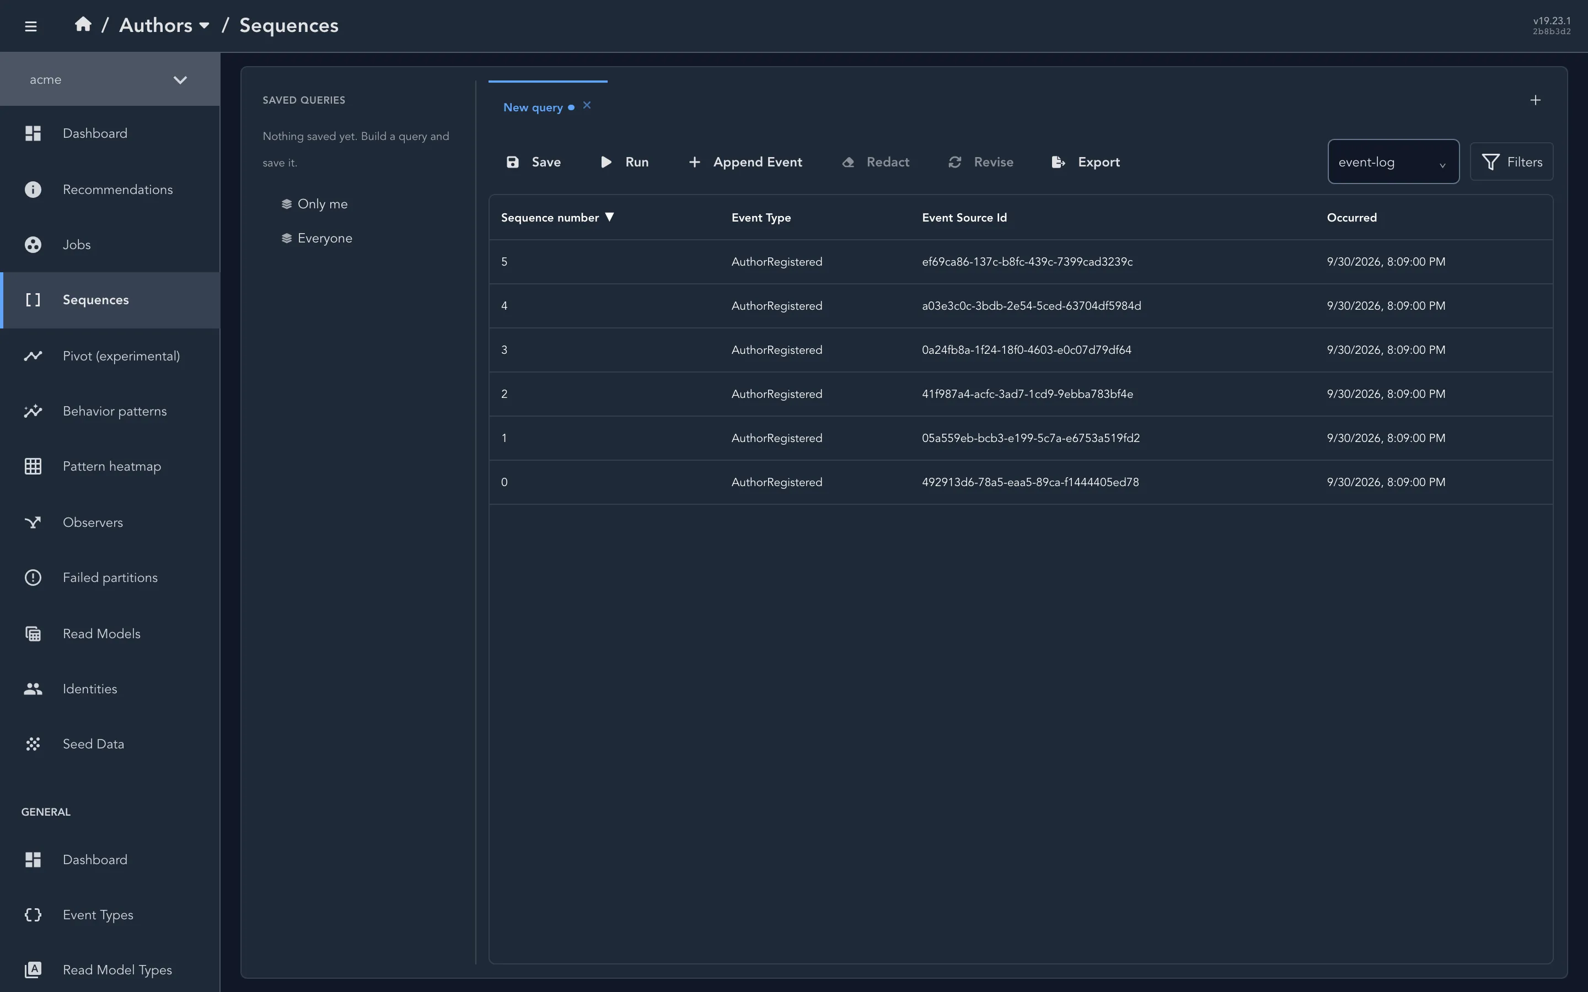Click event source id 492913d6-78a5-eaa5-89ca-f1444405ed78
This screenshot has width=1588, height=992.
click(1030, 482)
